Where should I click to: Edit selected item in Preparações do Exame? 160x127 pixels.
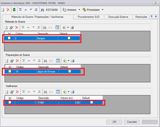click(x=12, y=61)
